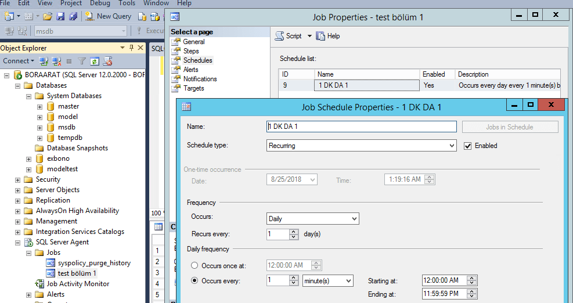This screenshot has width=573, height=303.
Task: Click the Script button in Job Properties
Action: point(289,36)
